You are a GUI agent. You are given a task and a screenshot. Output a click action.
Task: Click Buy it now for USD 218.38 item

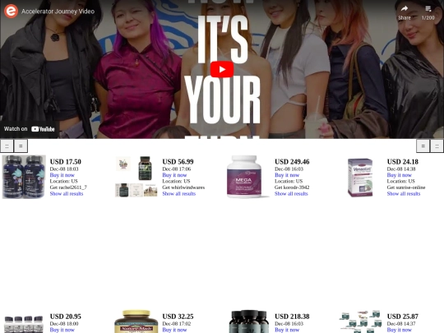(287, 330)
